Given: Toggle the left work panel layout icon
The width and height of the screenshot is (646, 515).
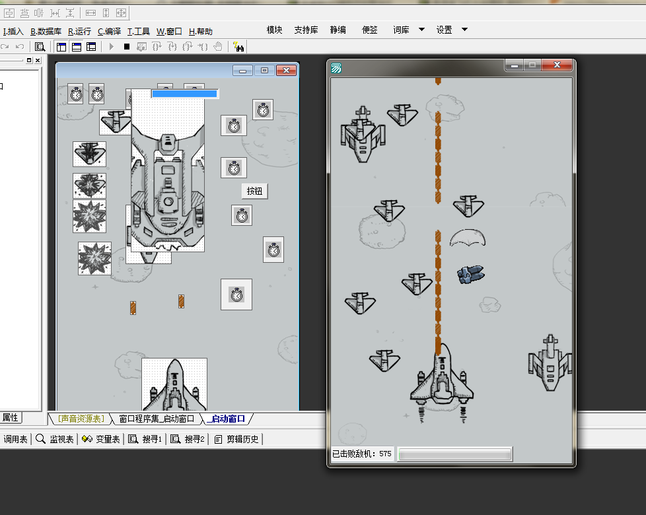Looking at the screenshot, I should (x=61, y=47).
